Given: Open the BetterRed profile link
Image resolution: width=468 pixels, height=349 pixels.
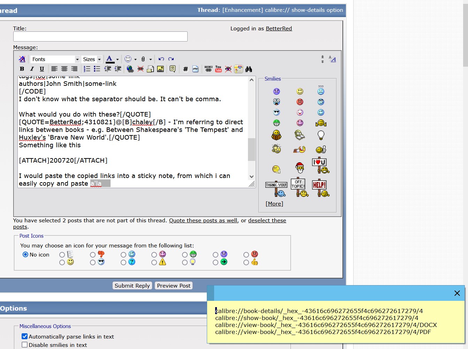Looking at the screenshot, I should pyautogui.click(x=279, y=29).
